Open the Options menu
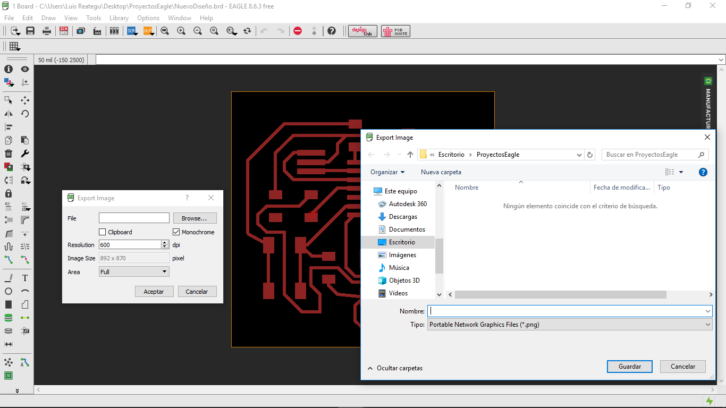726x408 pixels. [x=148, y=18]
